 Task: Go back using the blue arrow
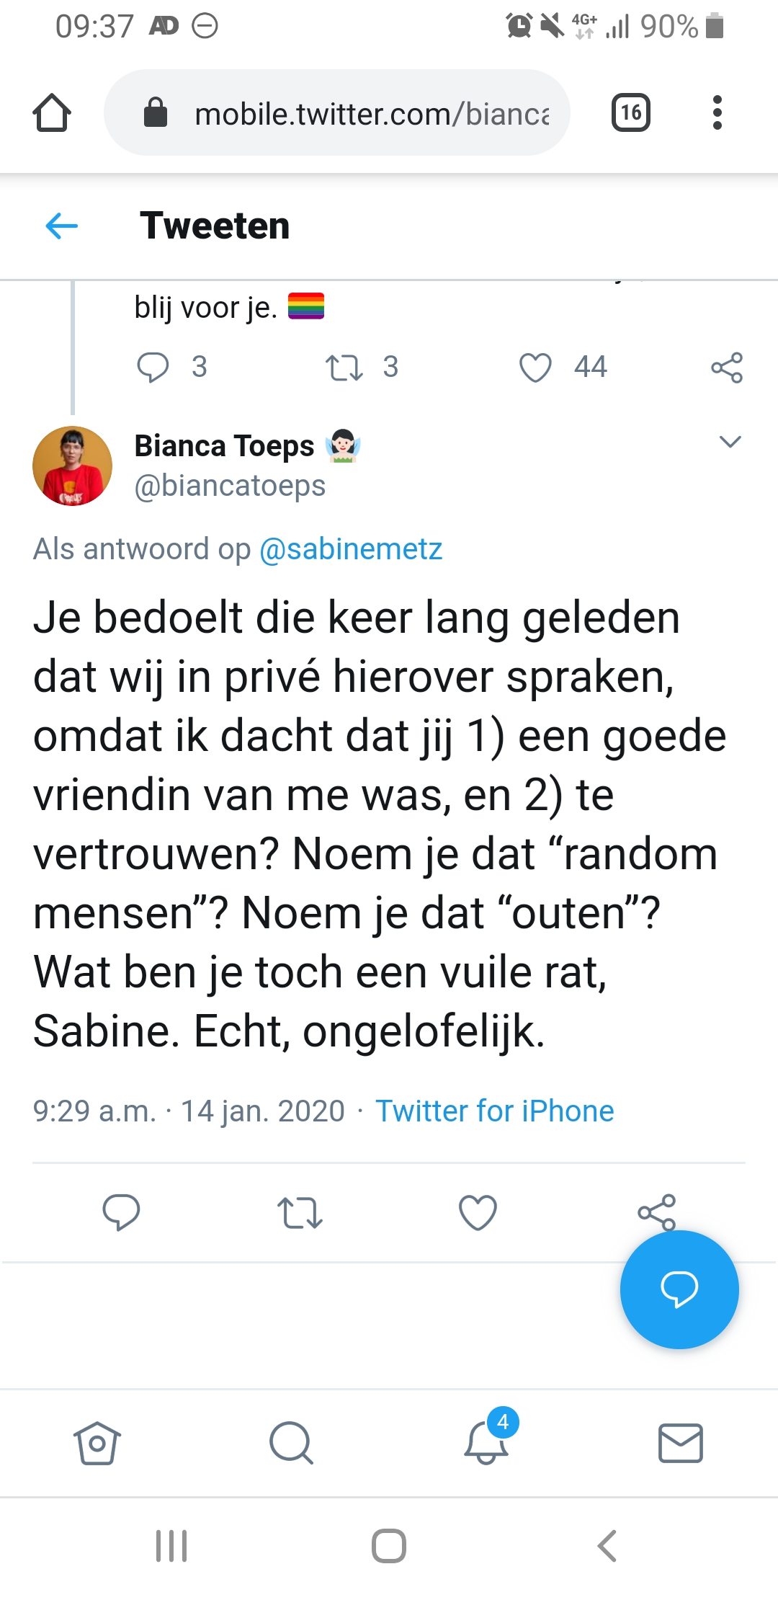[62, 226]
